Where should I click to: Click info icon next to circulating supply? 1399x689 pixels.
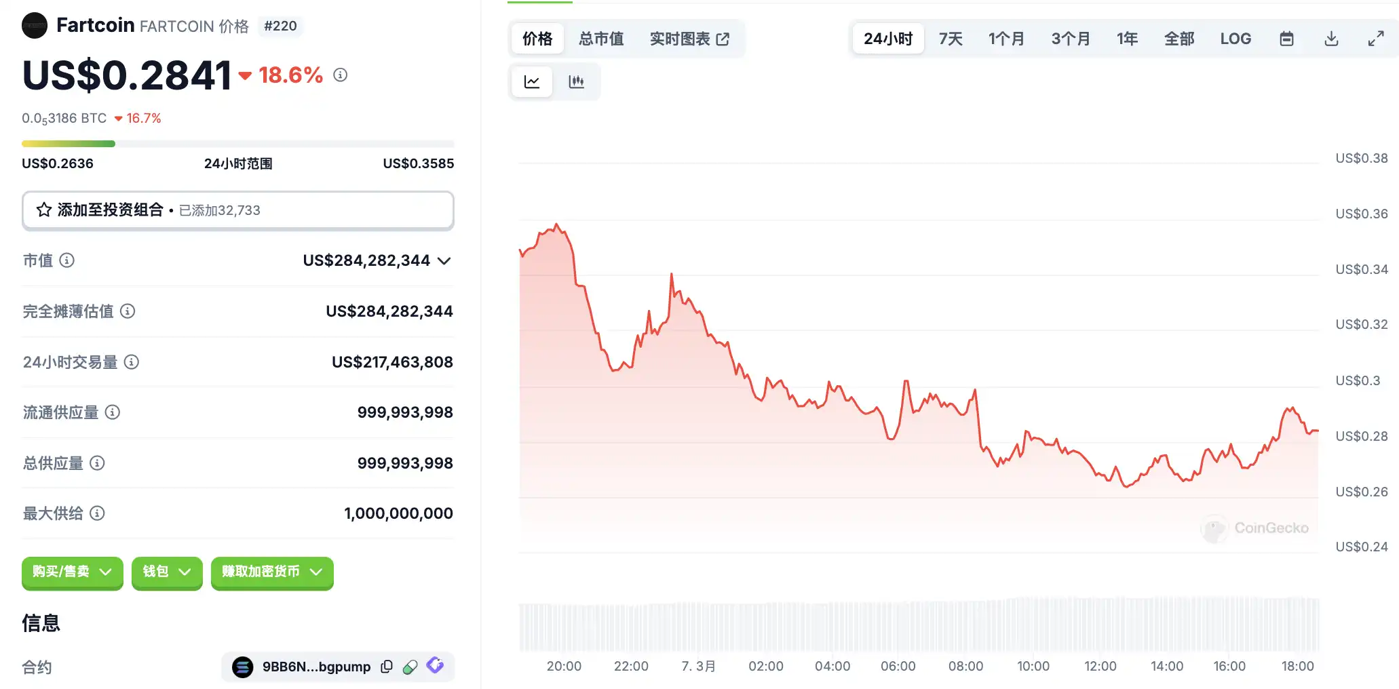tap(113, 412)
